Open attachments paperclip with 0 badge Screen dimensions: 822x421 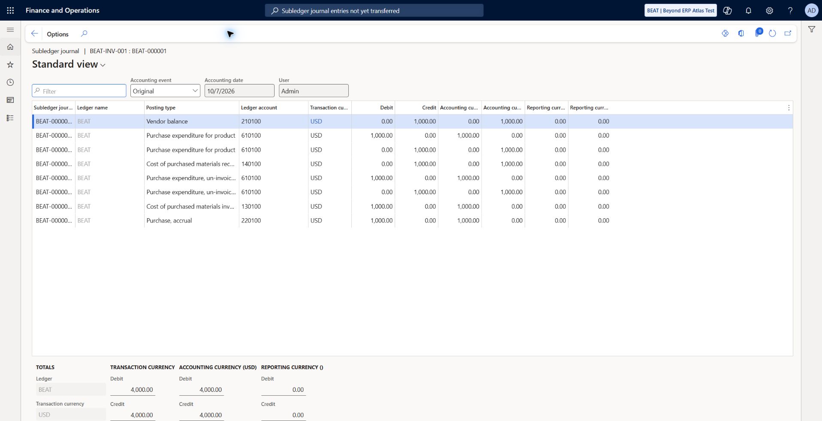(x=758, y=33)
